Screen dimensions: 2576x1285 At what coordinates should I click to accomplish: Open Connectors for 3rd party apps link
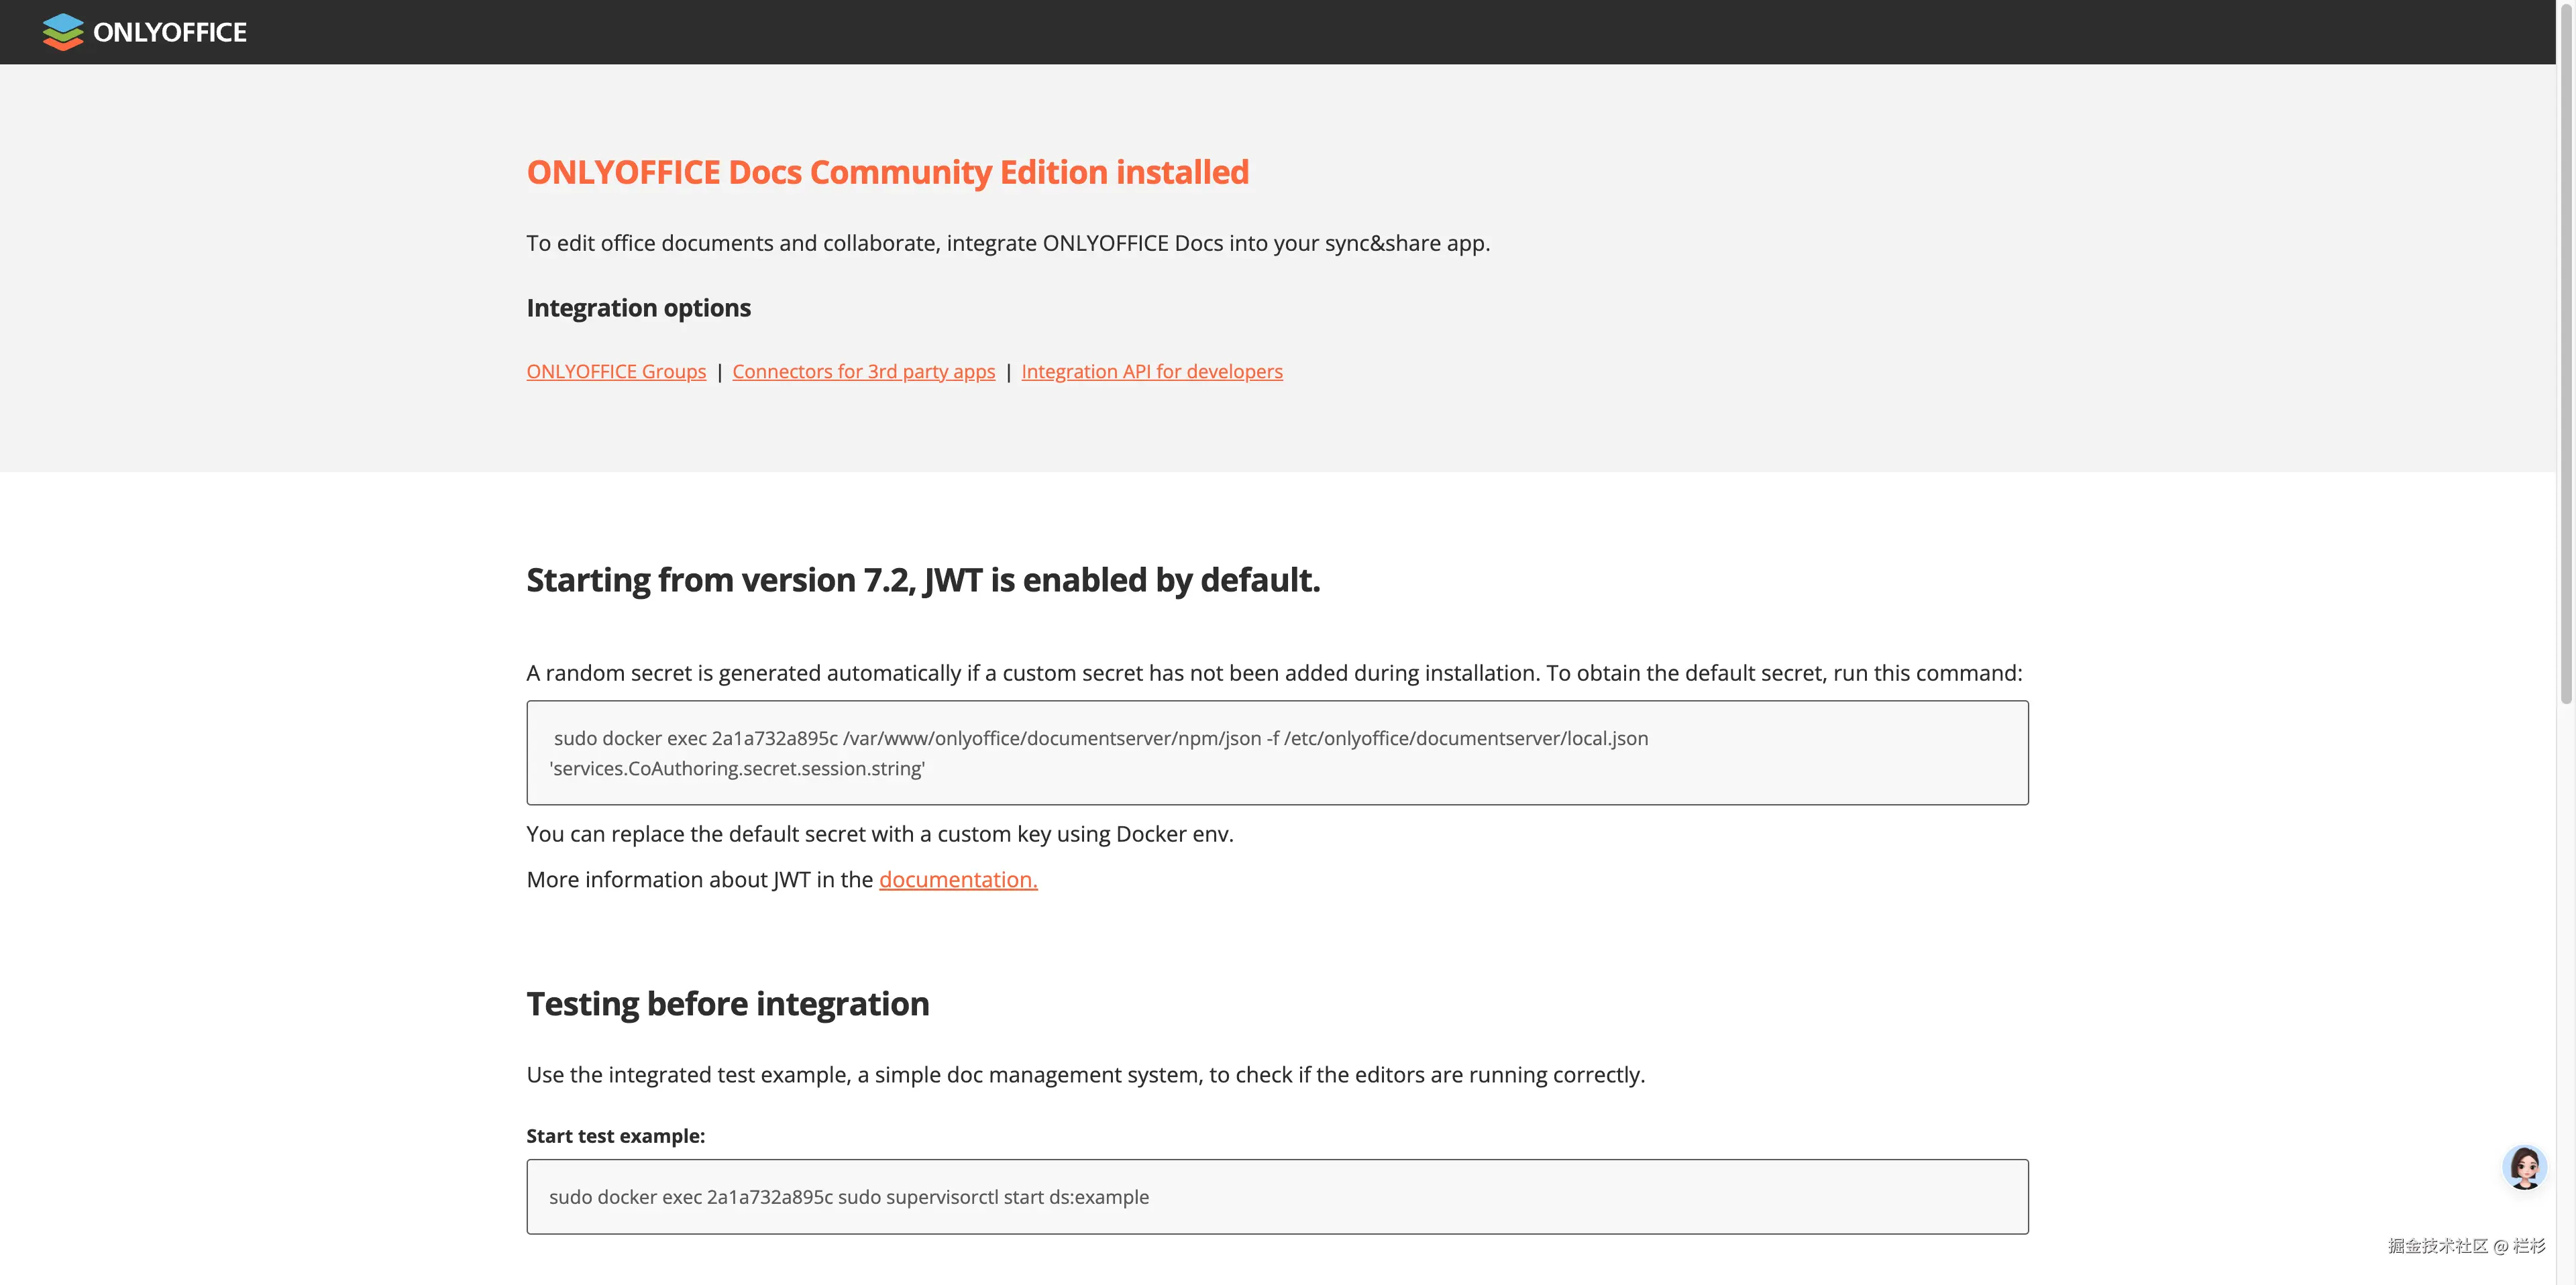point(863,371)
